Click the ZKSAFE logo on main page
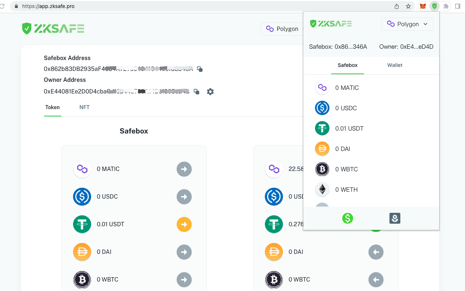Image resolution: width=465 pixels, height=291 pixels. [x=53, y=28]
